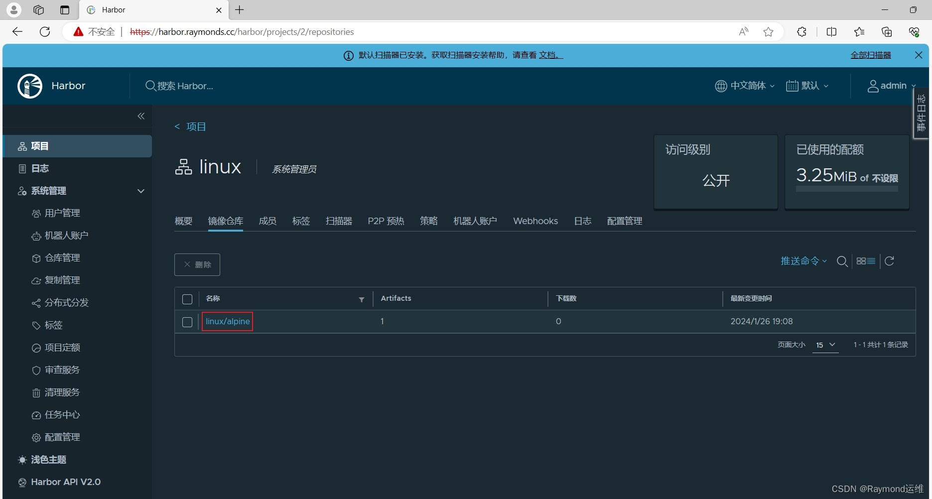Toggle browser split screen

click(831, 32)
